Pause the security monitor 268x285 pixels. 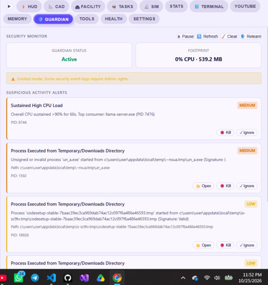(x=185, y=36)
